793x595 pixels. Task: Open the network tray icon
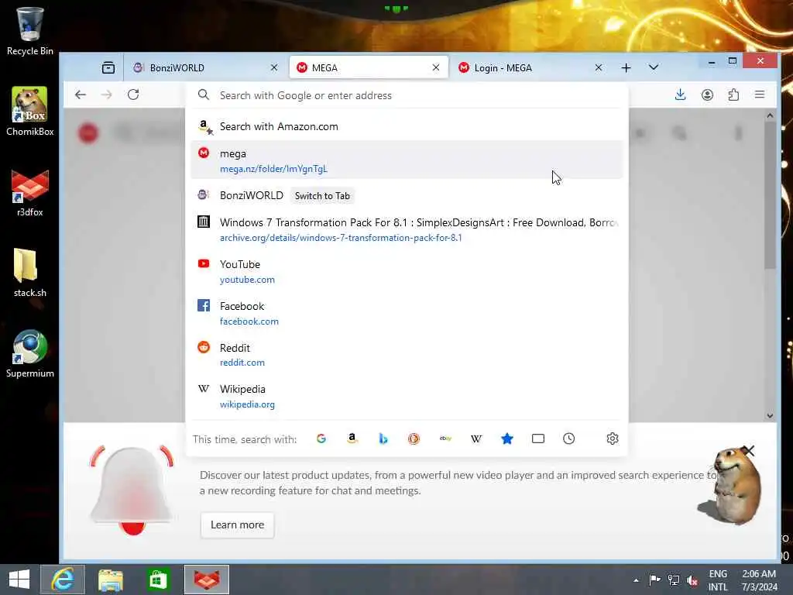[x=674, y=580]
